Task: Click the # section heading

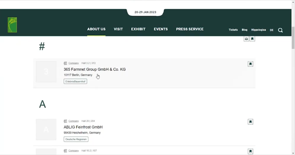Action: (42, 46)
